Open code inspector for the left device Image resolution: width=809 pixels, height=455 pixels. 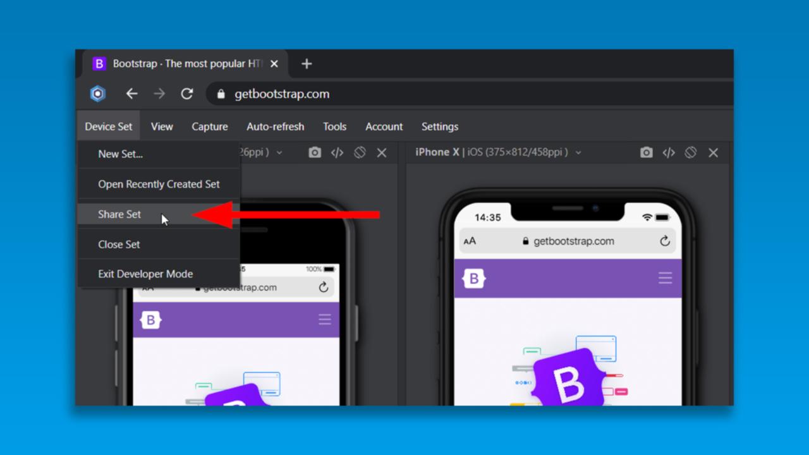click(x=337, y=152)
